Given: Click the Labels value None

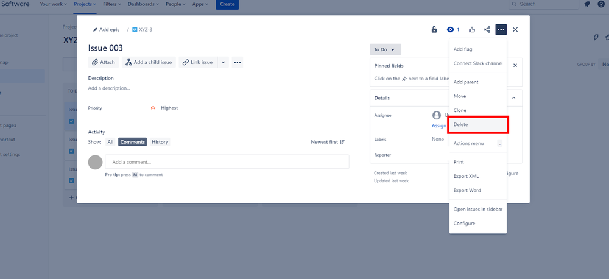Looking at the screenshot, I should 438,139.
